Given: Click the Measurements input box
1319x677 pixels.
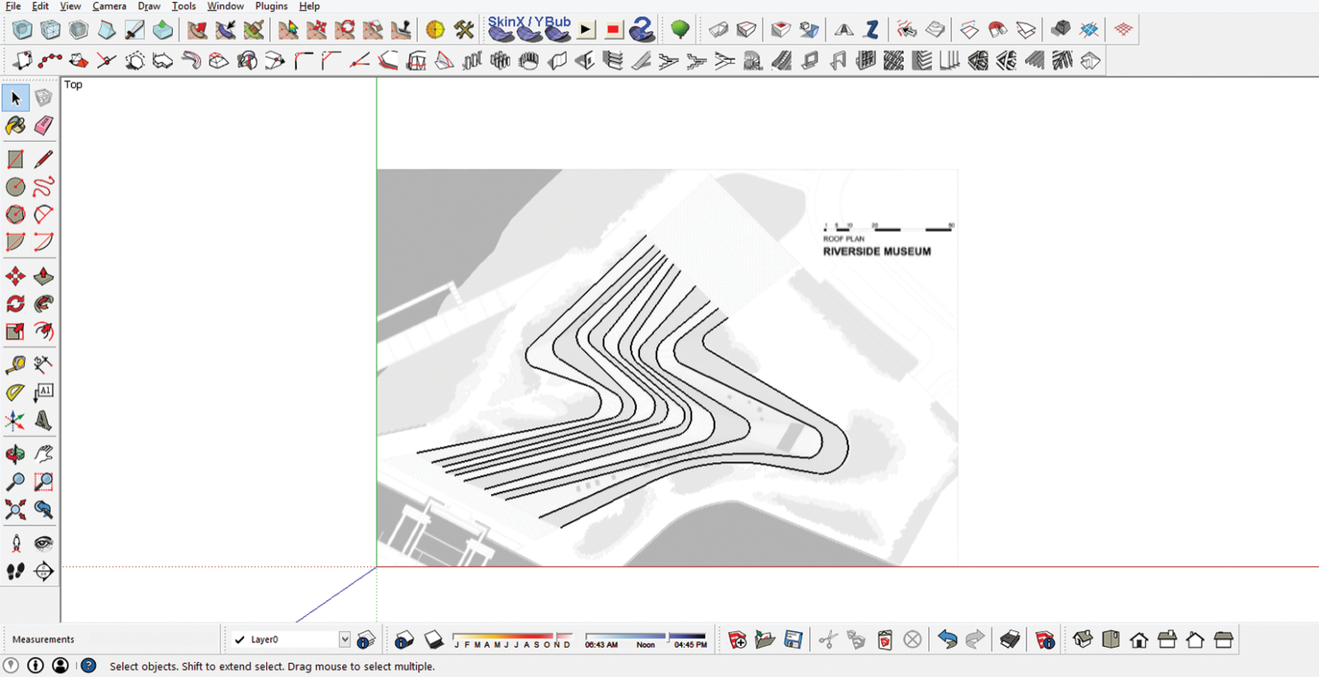Looking at the screenshot, I should point(152,640).
